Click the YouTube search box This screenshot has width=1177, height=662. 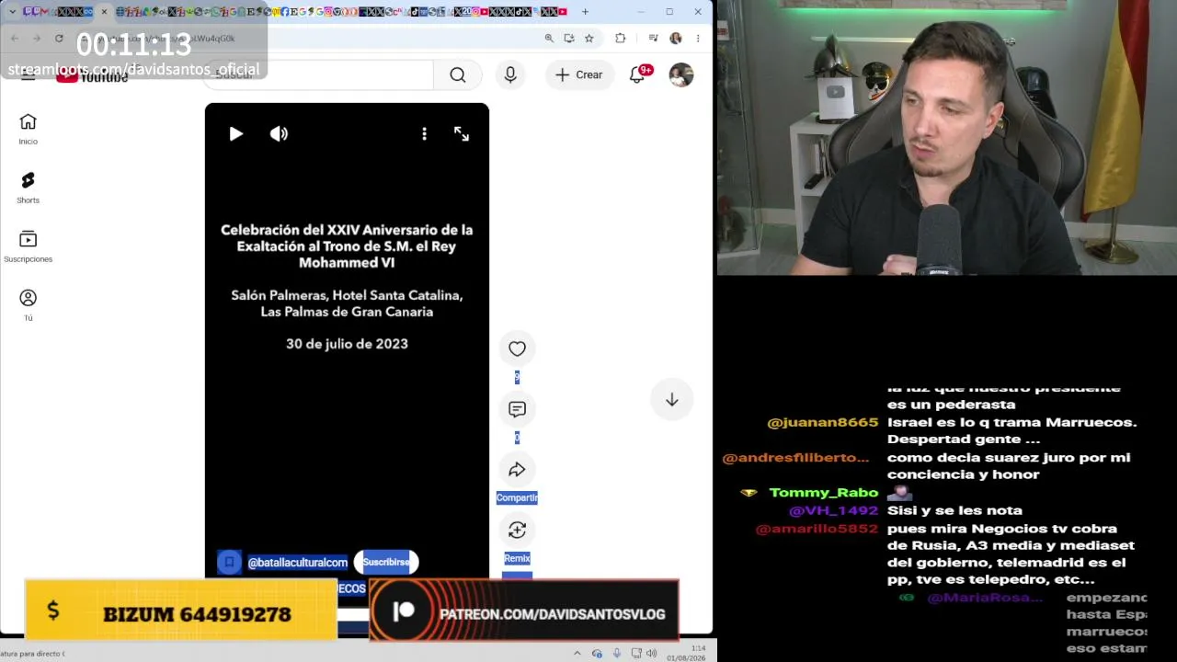point(318,75)
